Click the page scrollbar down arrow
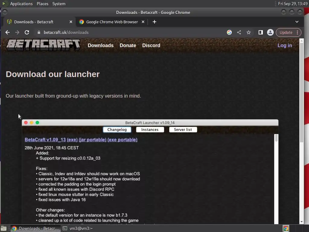This screenshot has width=309, height=232. point(301,222)
